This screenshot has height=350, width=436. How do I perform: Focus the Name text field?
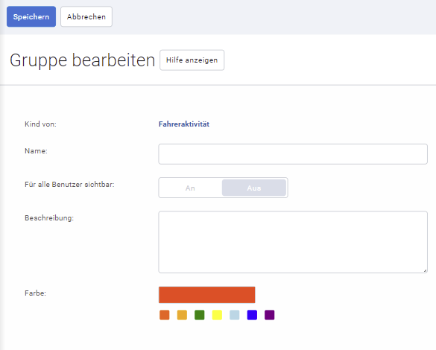coord(293,154)
